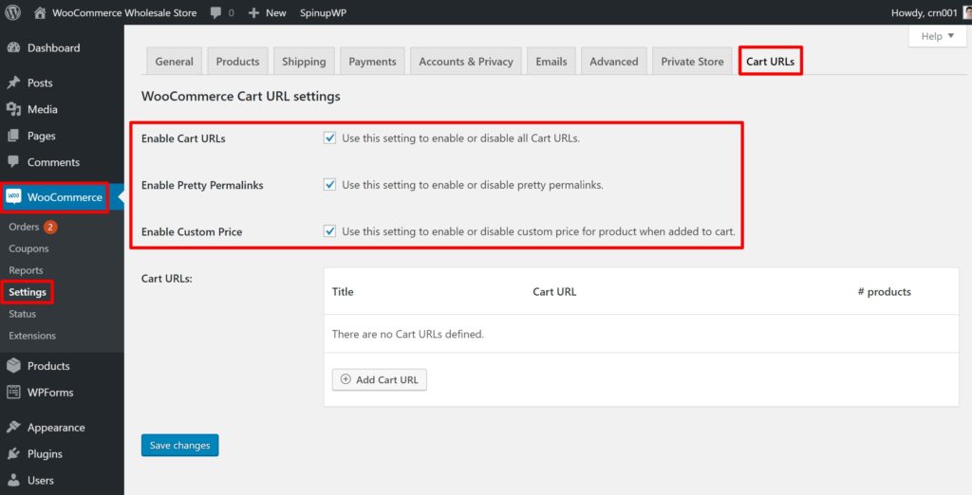Switch to the Advanced tab
The image size is (972, 495).
pyautogui.click(x=614, y=62)
